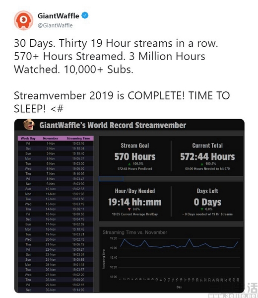Click the Streaming Time vs. November chart title
Screen dimensions: 258x298
tap(135, 232)
